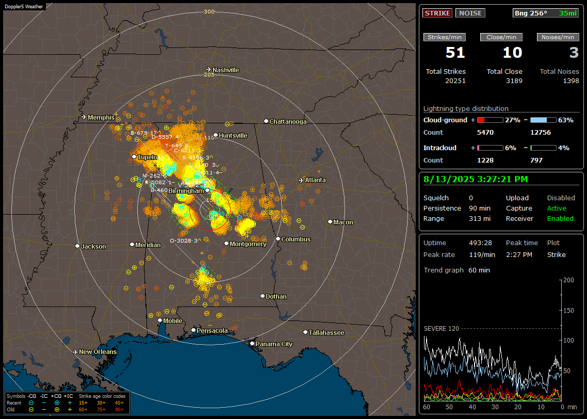Click the Strikes/min label button
The height and width of the screenshot is (419, 587).
444,37
